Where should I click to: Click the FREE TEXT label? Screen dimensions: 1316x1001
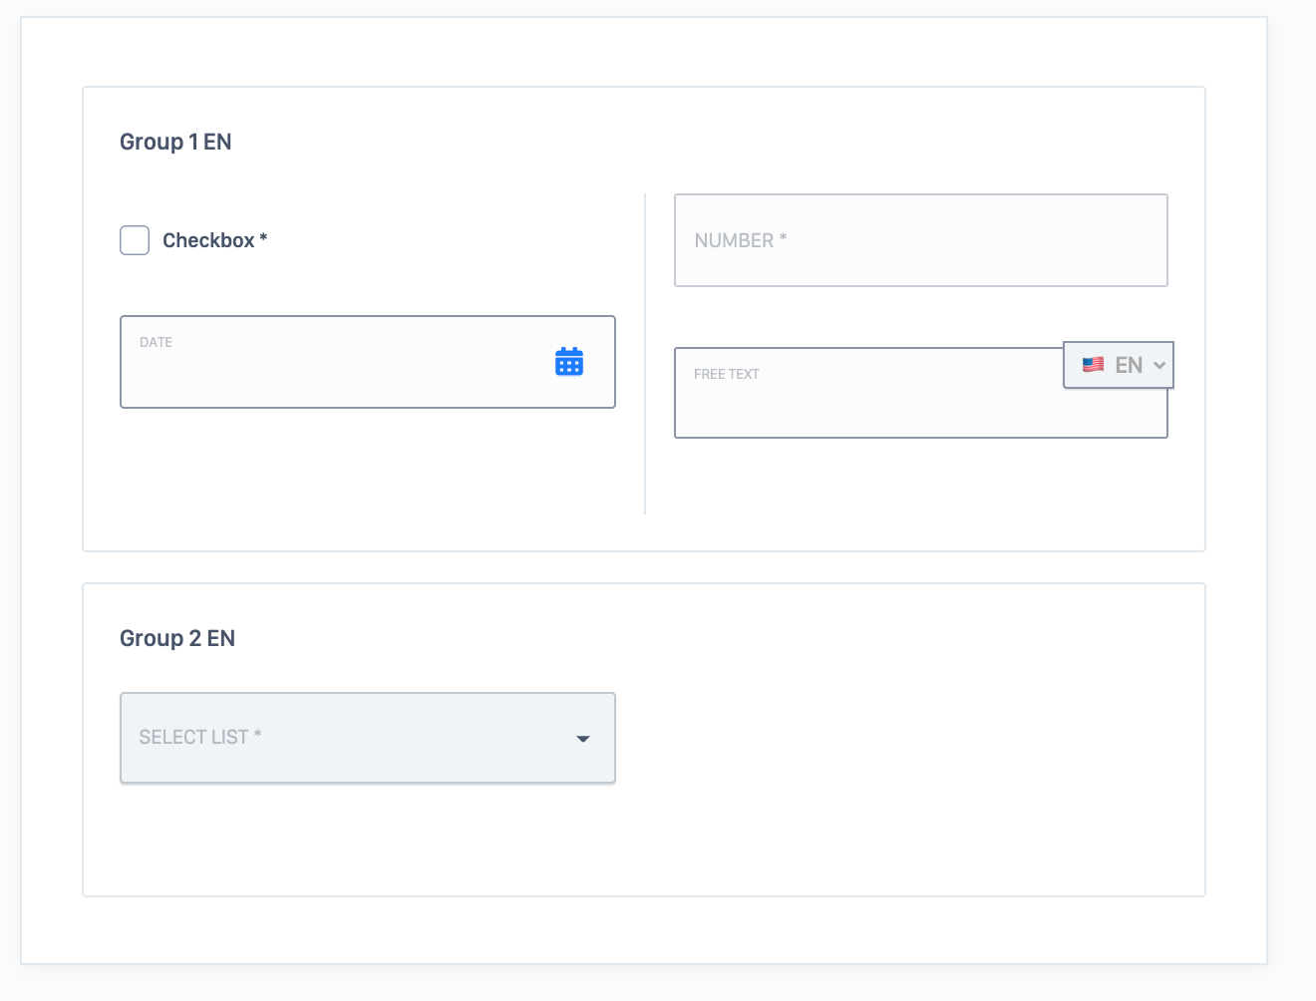(x=726, y=374)
